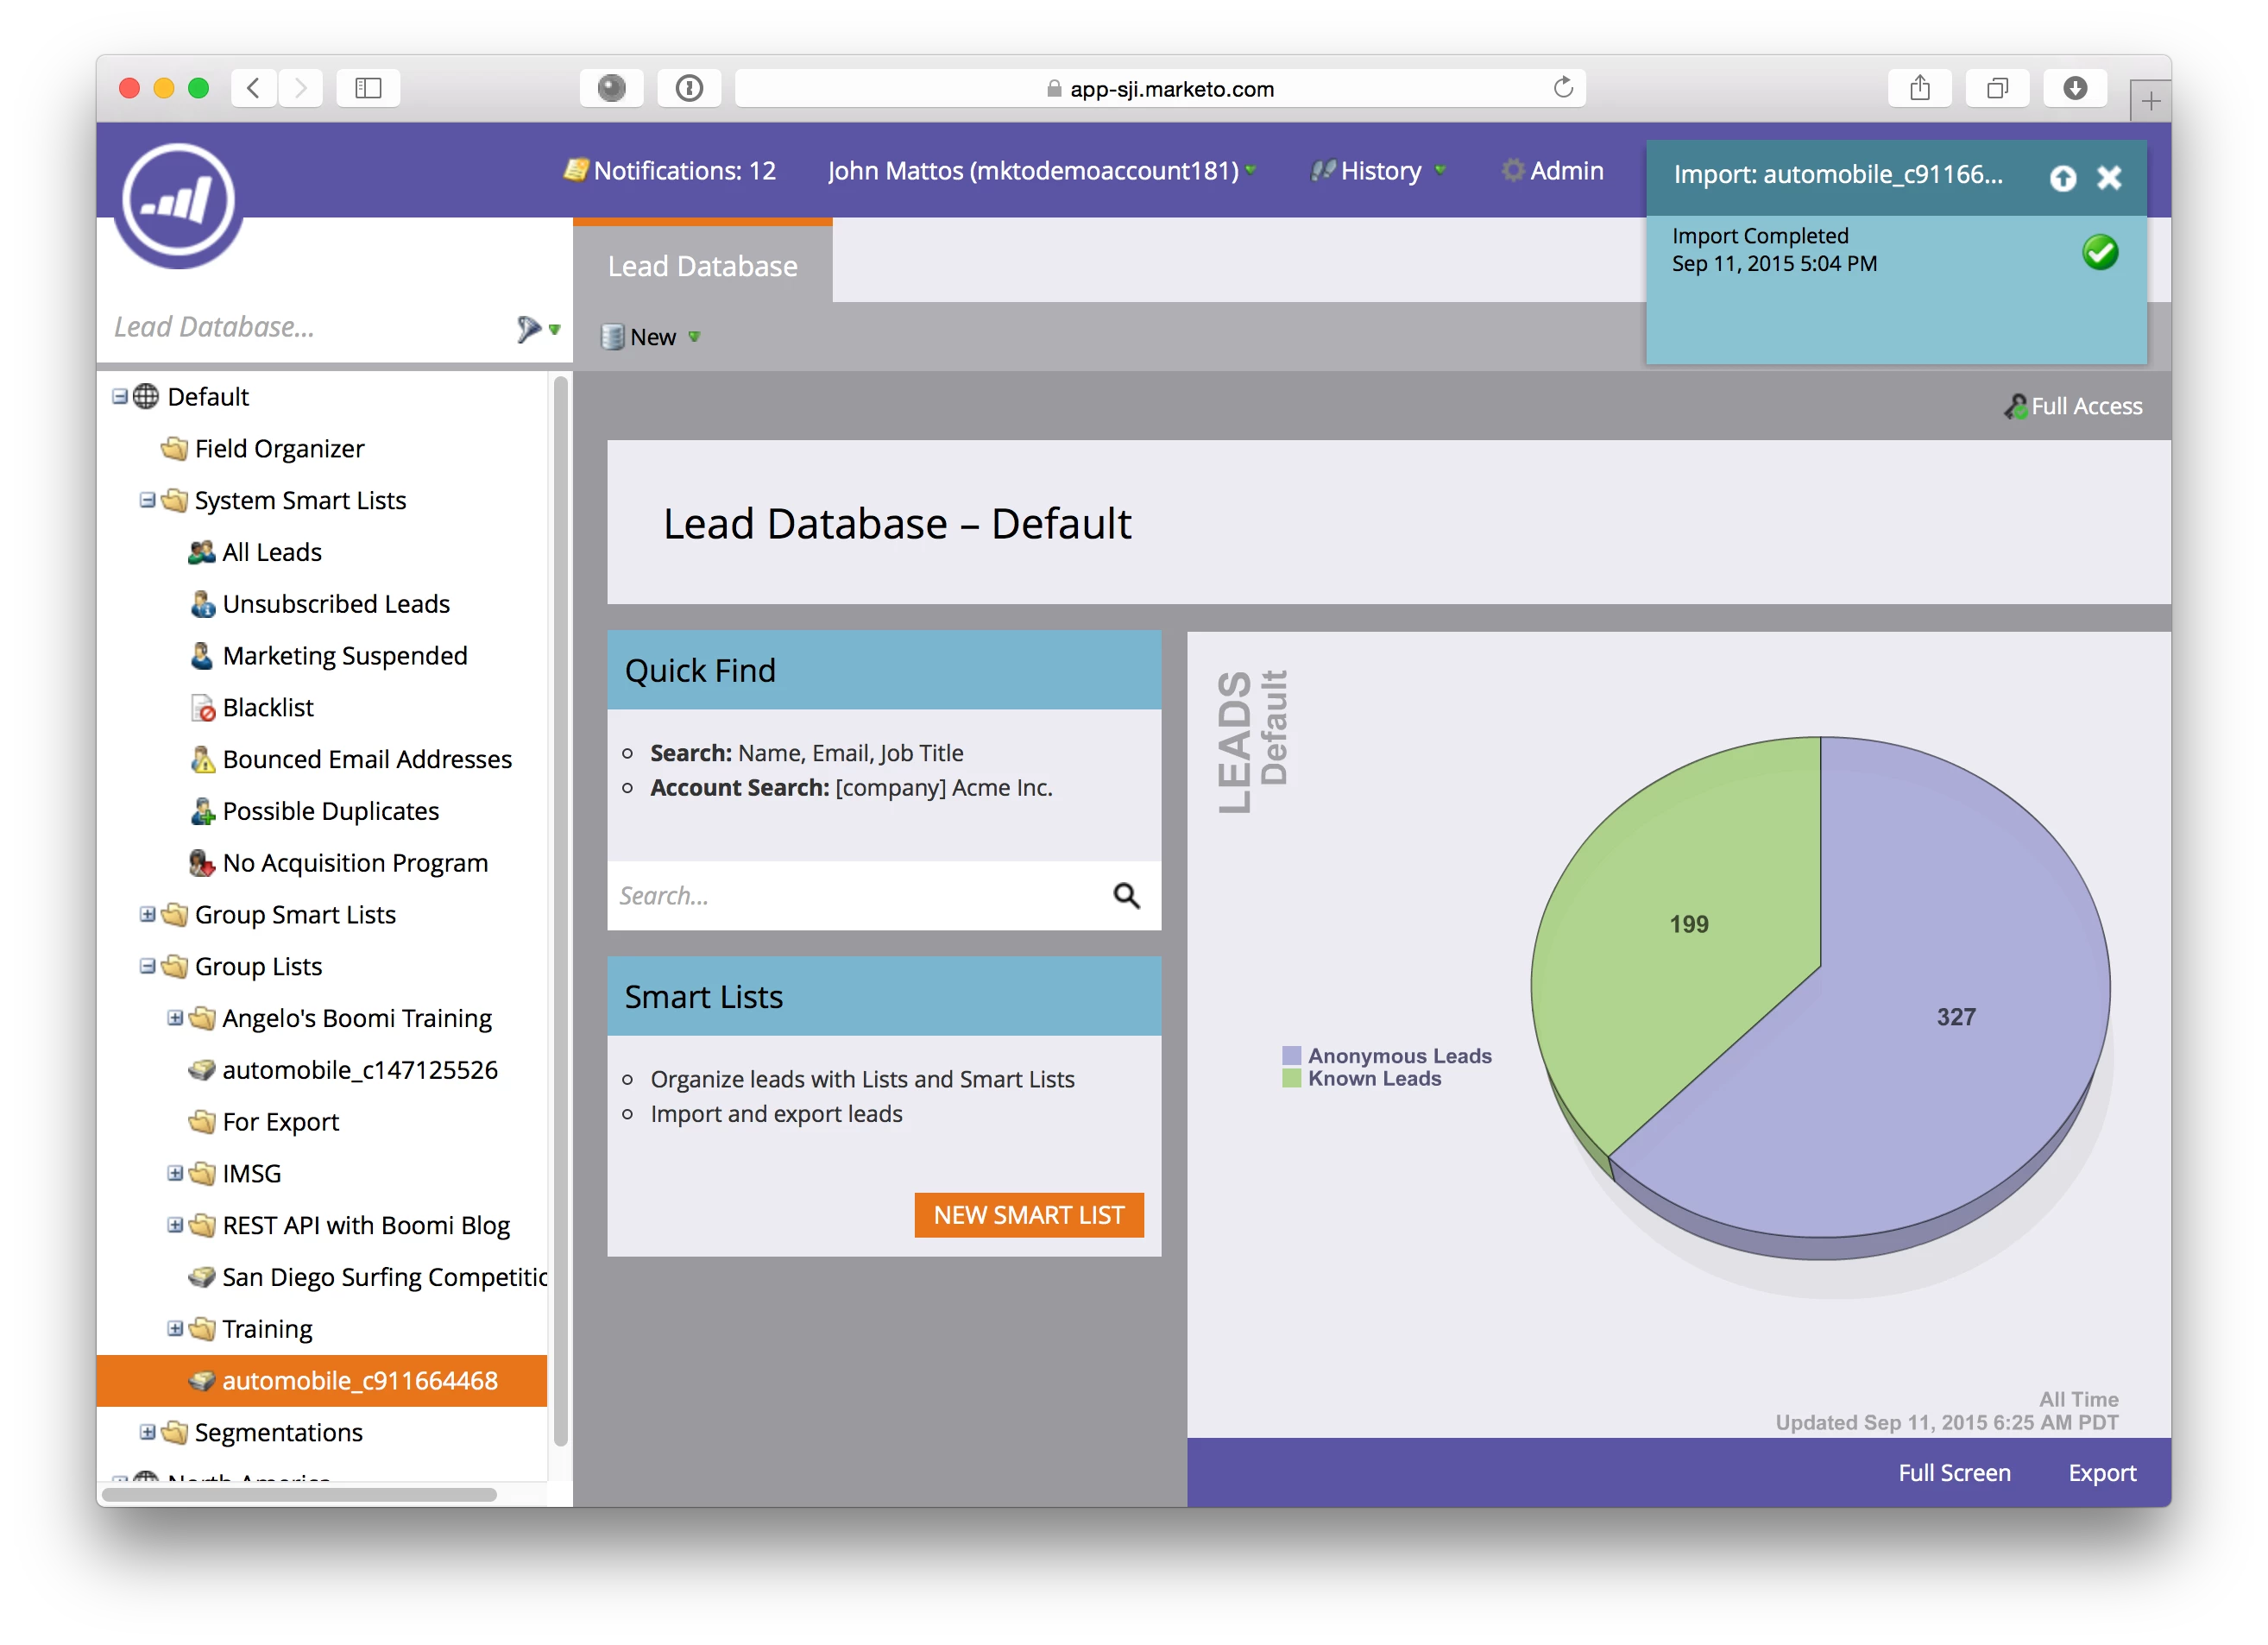
Task: Click the NEW SMART LIST button
Action: 1028,1215
